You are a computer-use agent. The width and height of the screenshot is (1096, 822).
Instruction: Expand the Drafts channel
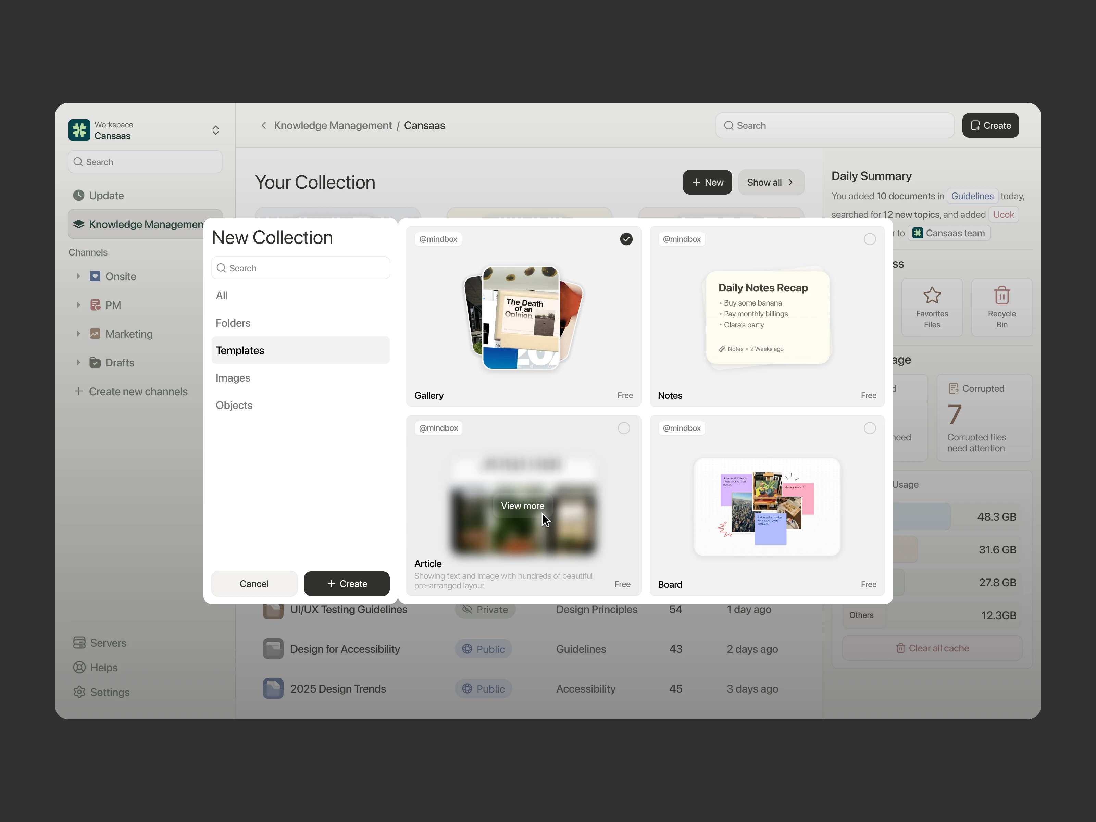tap(78, 362)
